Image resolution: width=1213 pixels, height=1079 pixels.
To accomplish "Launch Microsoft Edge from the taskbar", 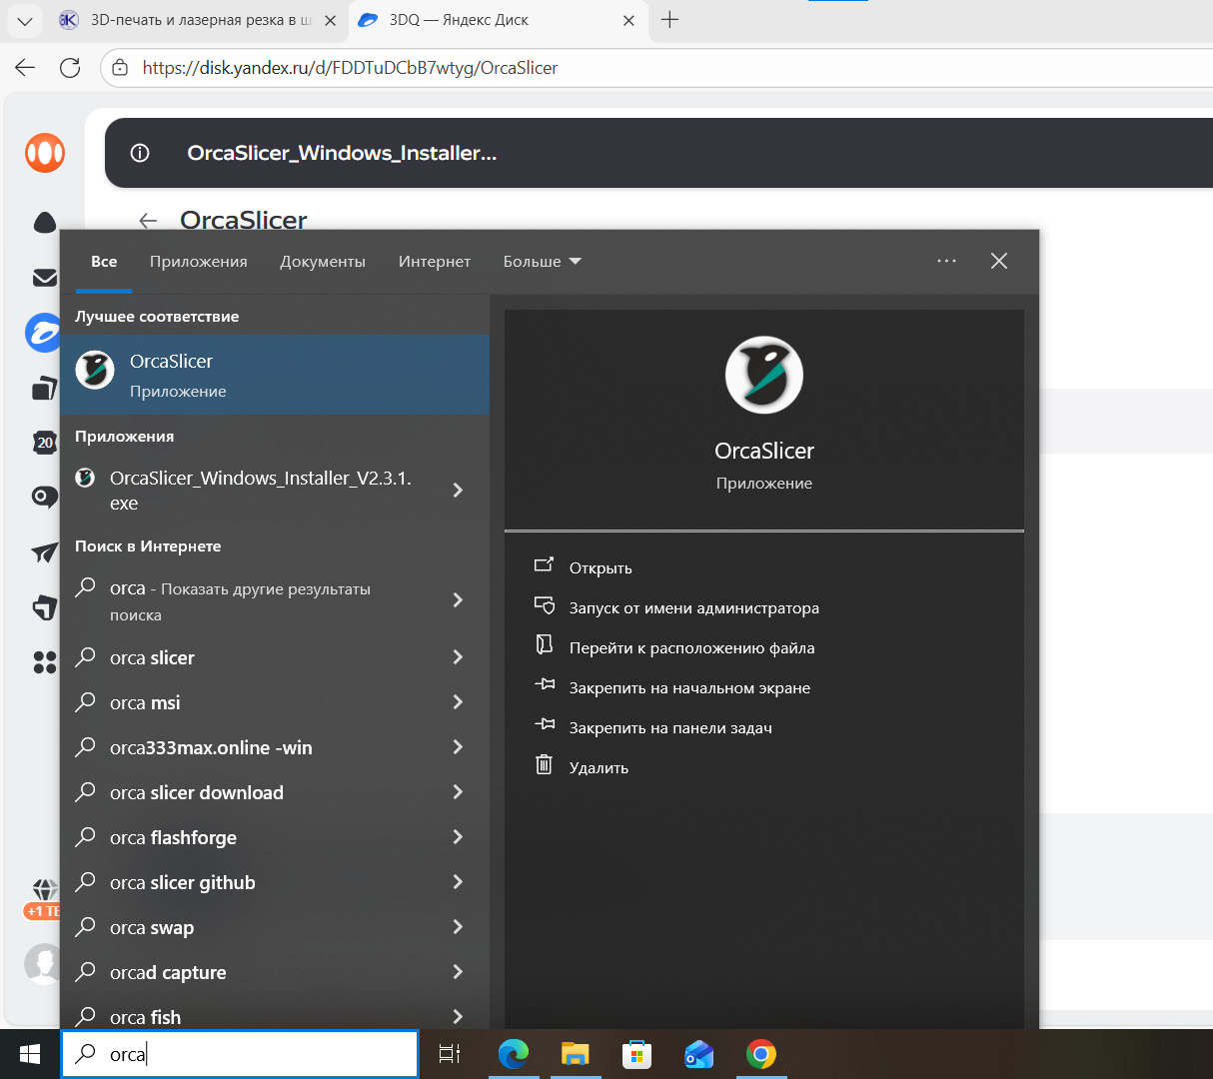I will [x=514, y=1054].
